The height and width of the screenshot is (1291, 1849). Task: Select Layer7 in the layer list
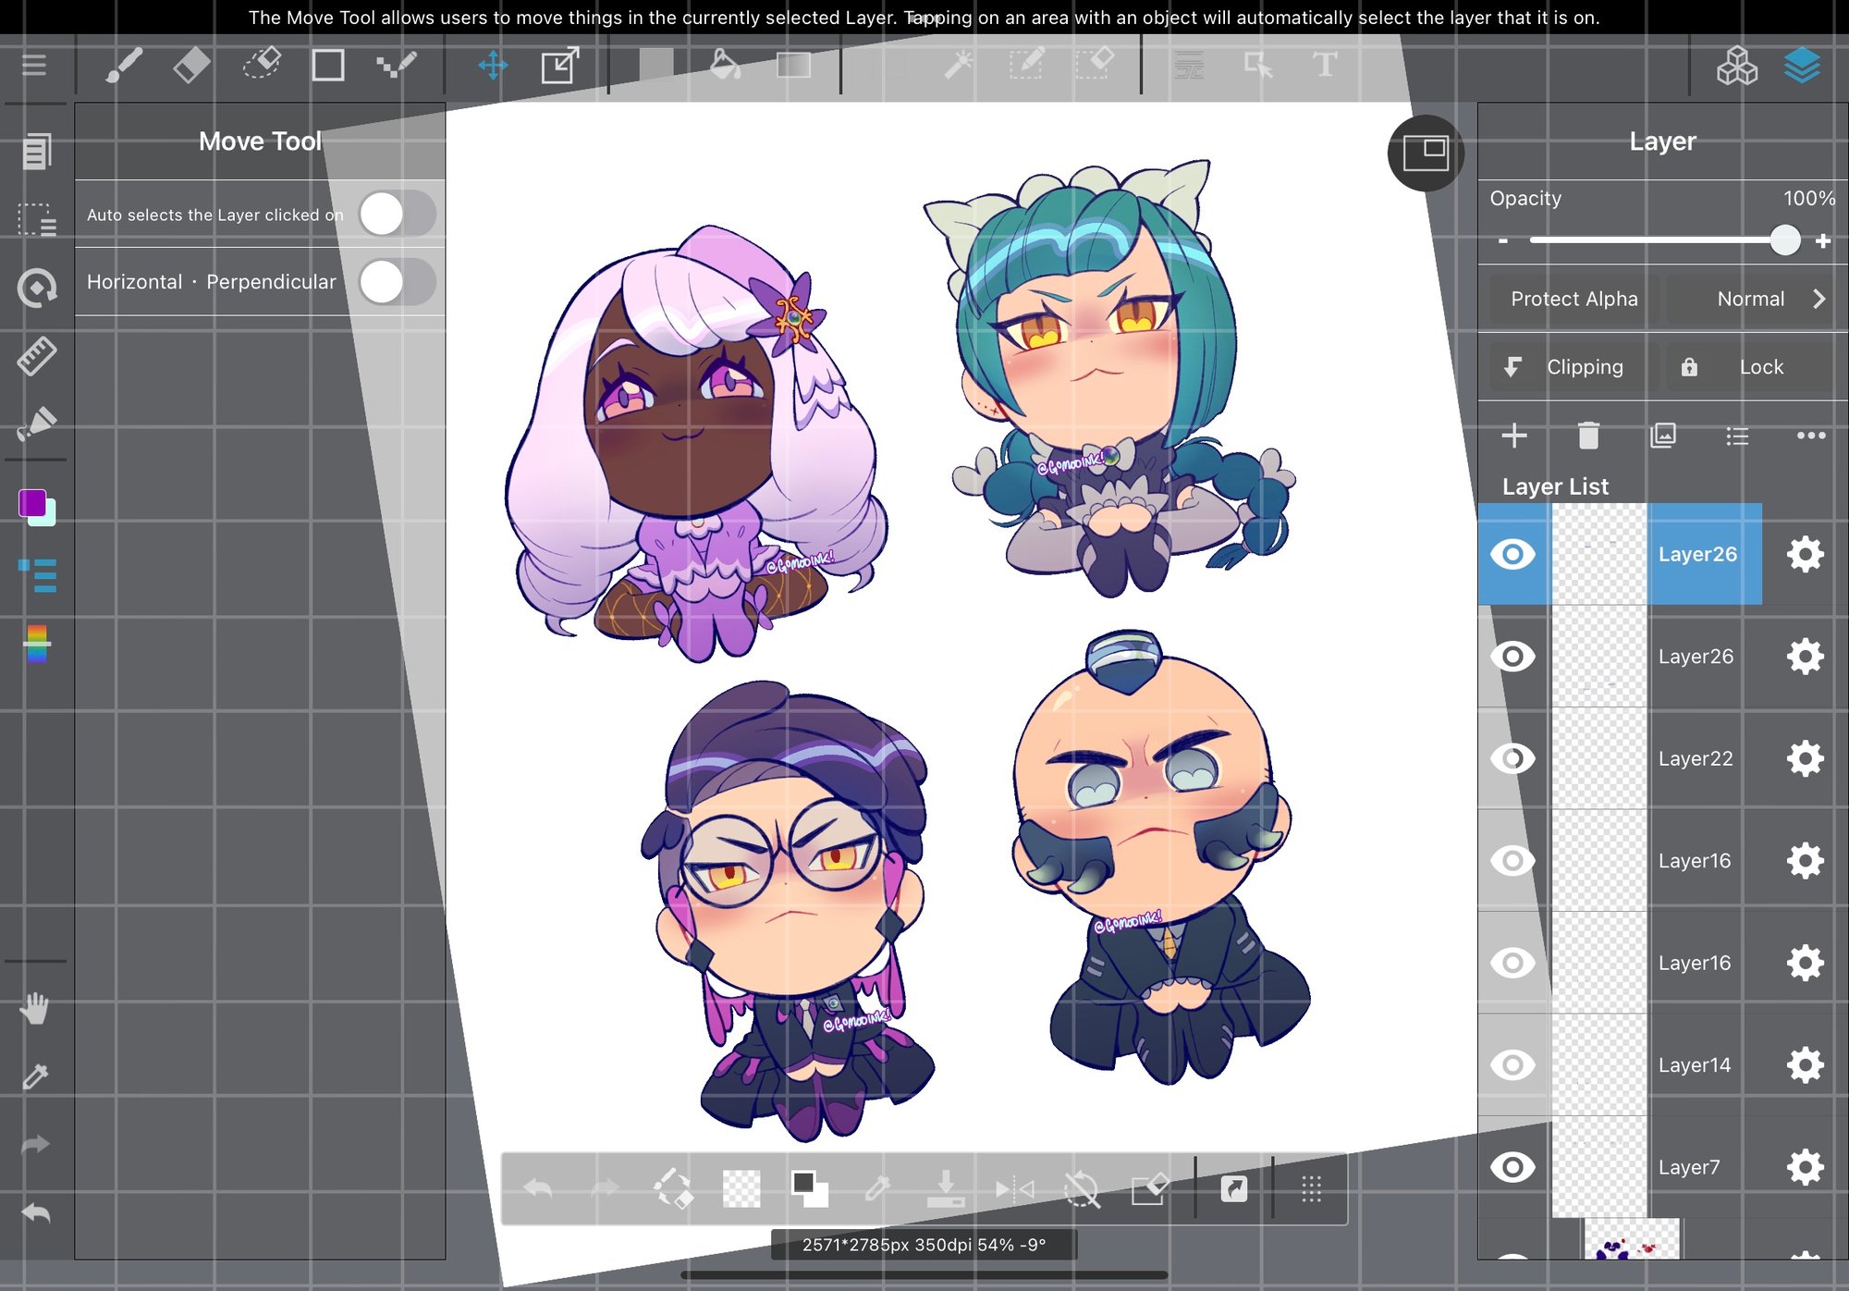tap(1688, 1167)
